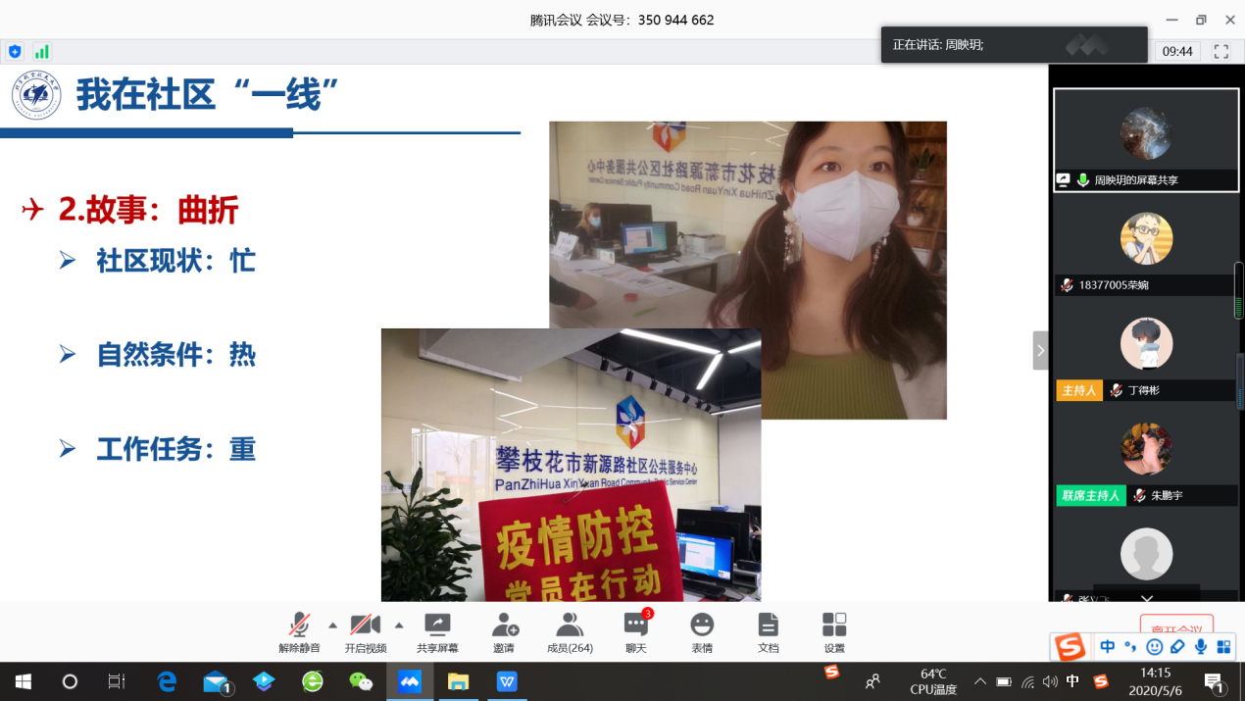Click 共享屏幕 share screen icon

pos(436,630)
